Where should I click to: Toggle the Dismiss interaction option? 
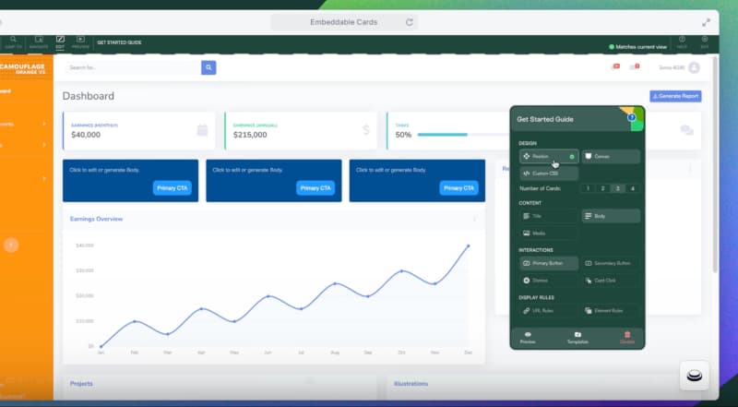[549, 281]
